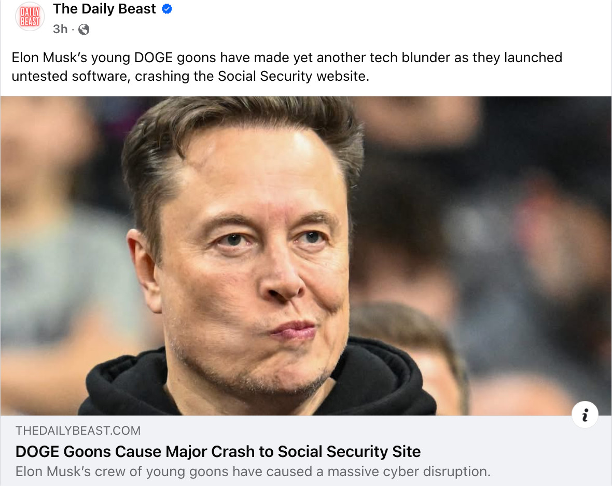Image resolution: width=612 pixels, height=486 pixels.
Task: Click the globe public audience icon
Action: click(84, 30)
